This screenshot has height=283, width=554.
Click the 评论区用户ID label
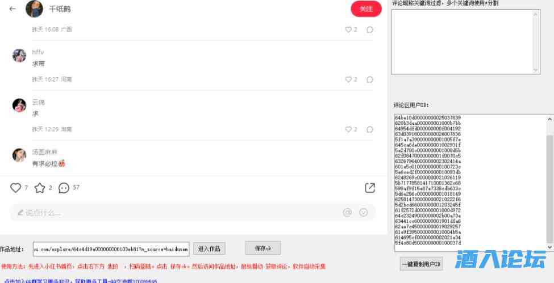(x=411, y=105)
